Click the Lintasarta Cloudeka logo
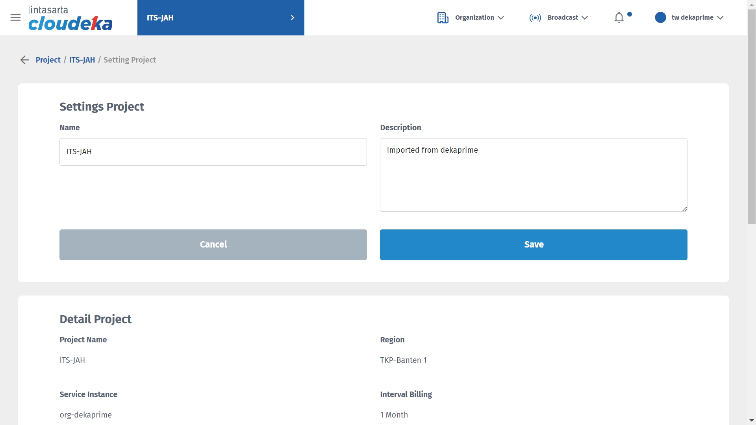The height and width of the screenshot is (425, 756). click(70, 18)
